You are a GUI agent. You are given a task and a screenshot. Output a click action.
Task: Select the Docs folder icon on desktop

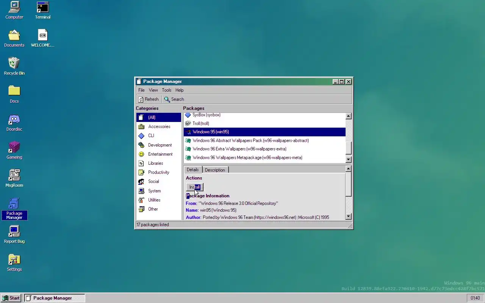click(x=14, y=94)
